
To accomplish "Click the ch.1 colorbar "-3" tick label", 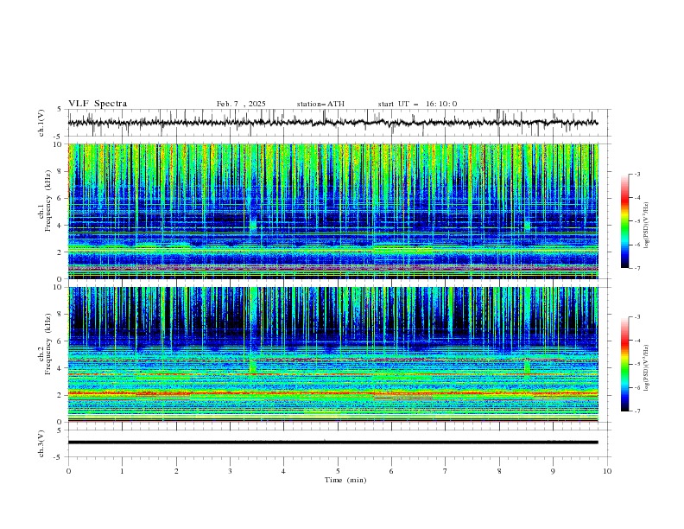I will 636,174.
